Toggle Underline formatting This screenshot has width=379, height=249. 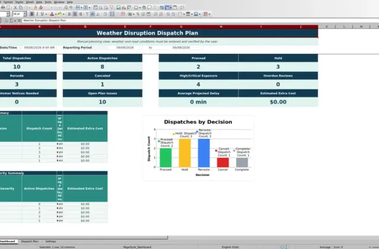coord(42,14)
